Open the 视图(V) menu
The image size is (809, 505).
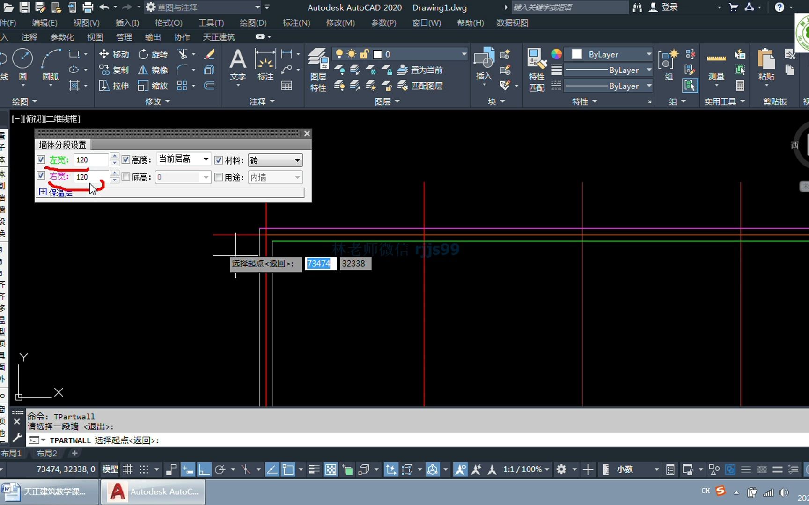tap(87, 22)
